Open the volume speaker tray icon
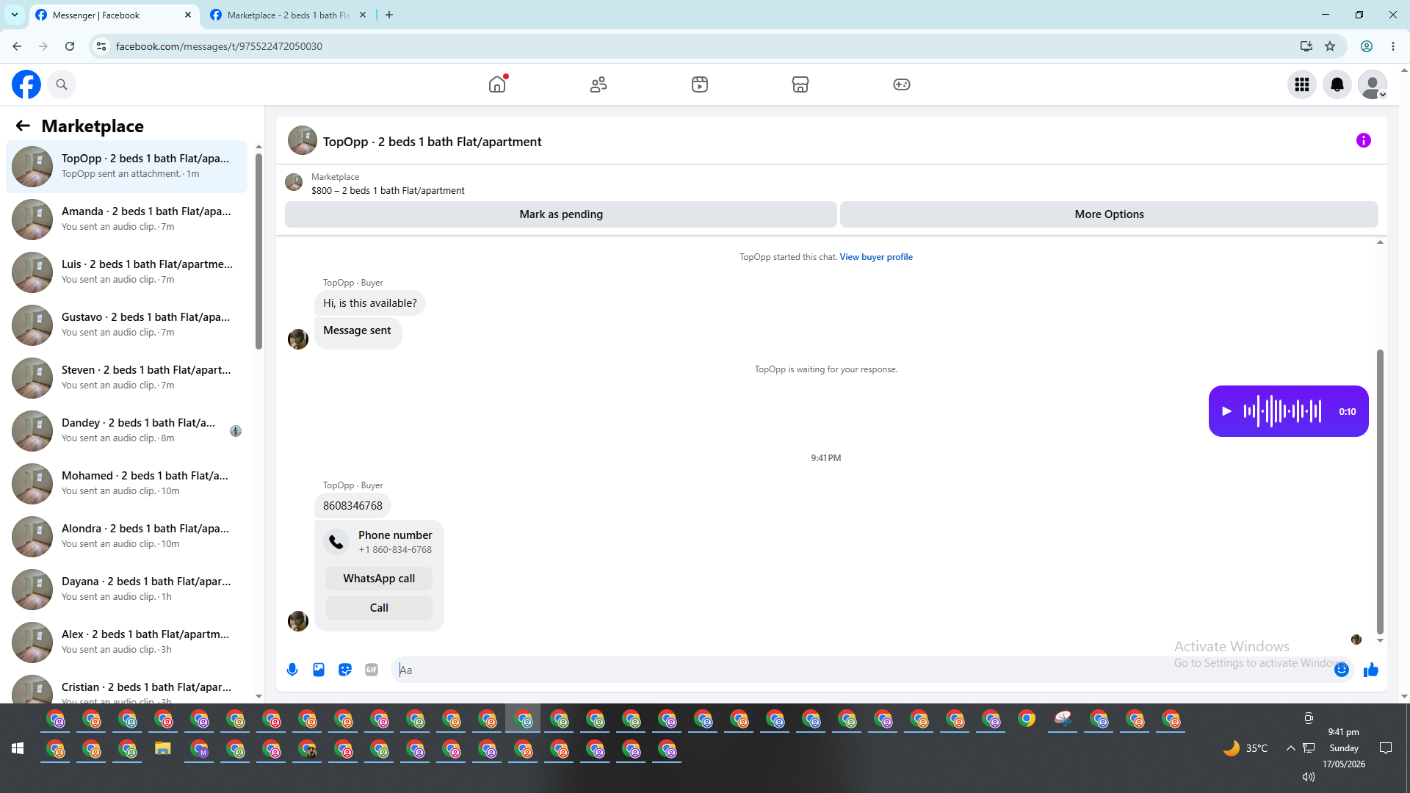The height and width of the screenshot is (793, 1410). pos(1309,776)
